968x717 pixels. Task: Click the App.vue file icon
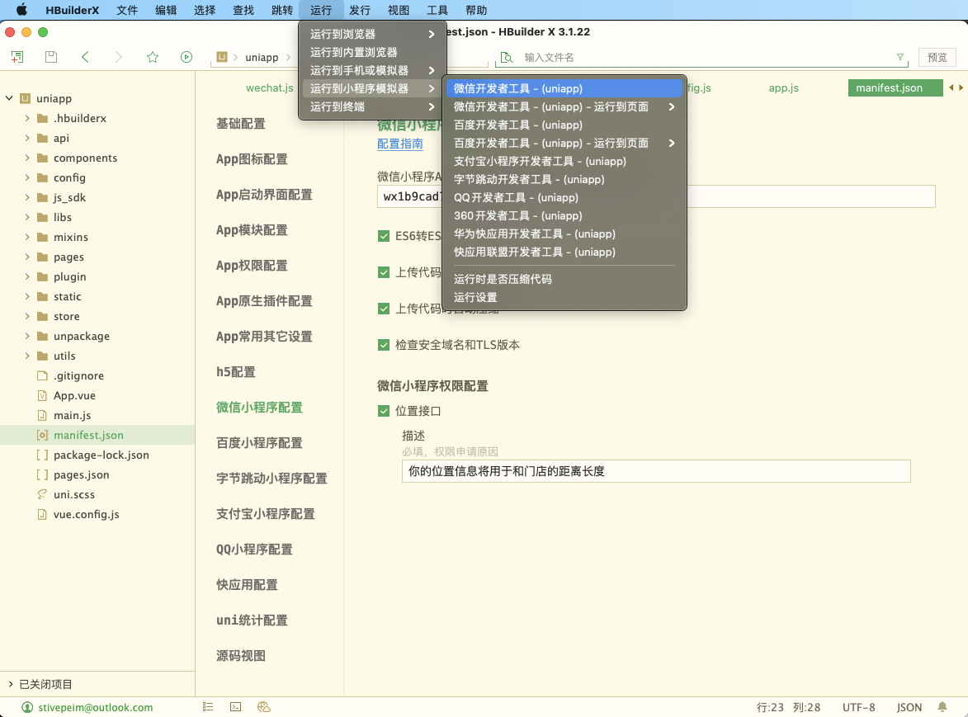point(42,395)
